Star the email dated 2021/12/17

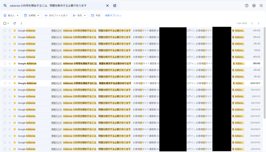(10, 83)
